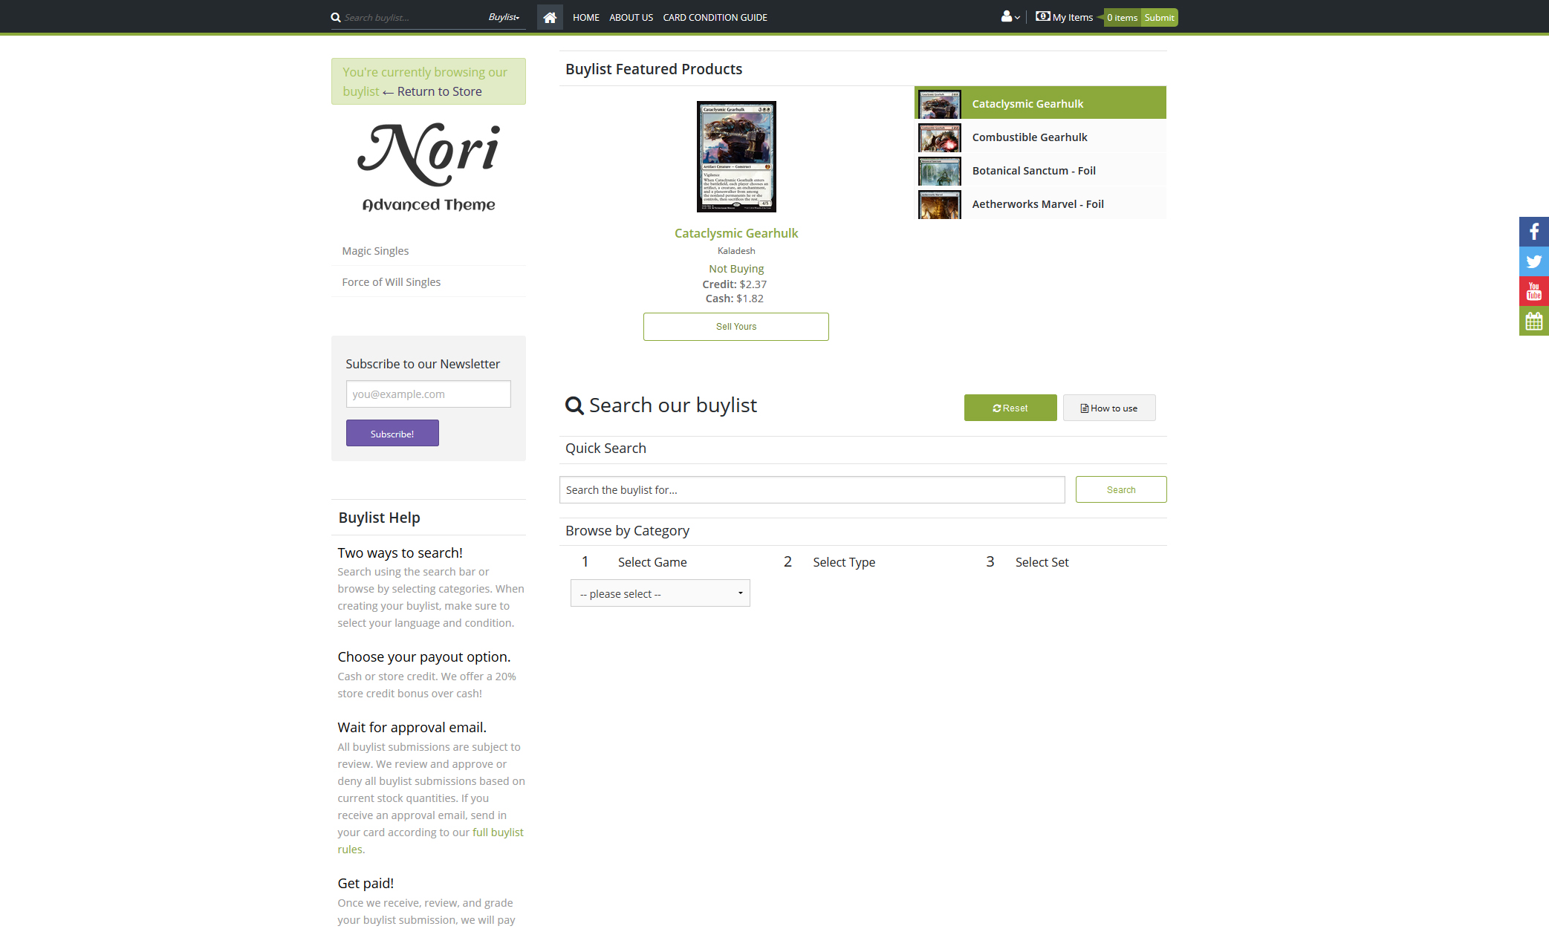This screenshot has width=1549, height=929.
Task: Open the calendar sidebar icon
Action: pyautogui.click(x=1534, y=321)
